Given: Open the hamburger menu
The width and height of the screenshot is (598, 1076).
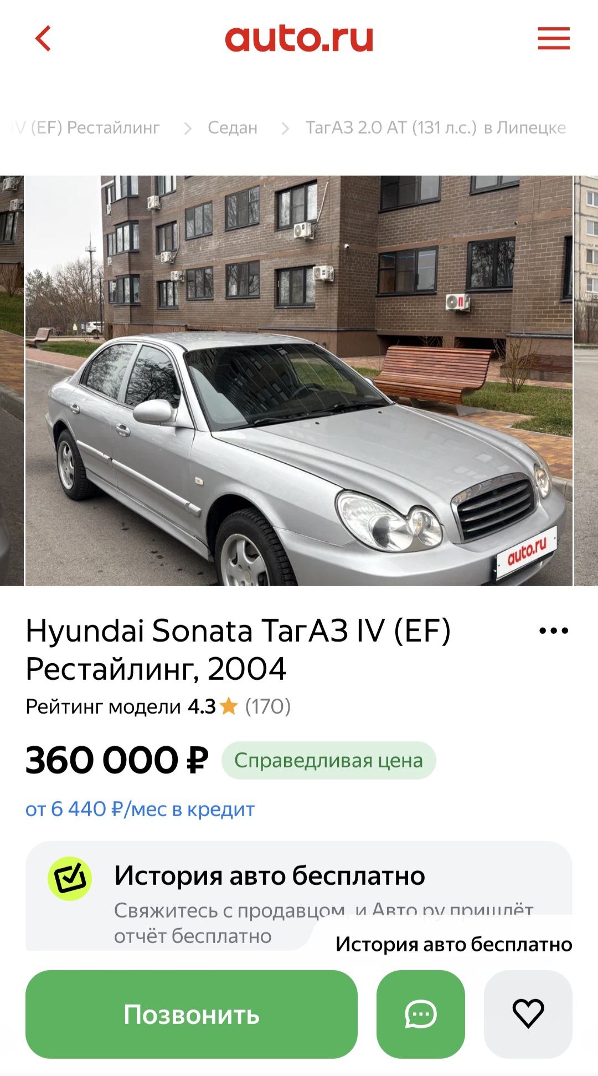Looking at the screenshot, I should pos(554,38).
